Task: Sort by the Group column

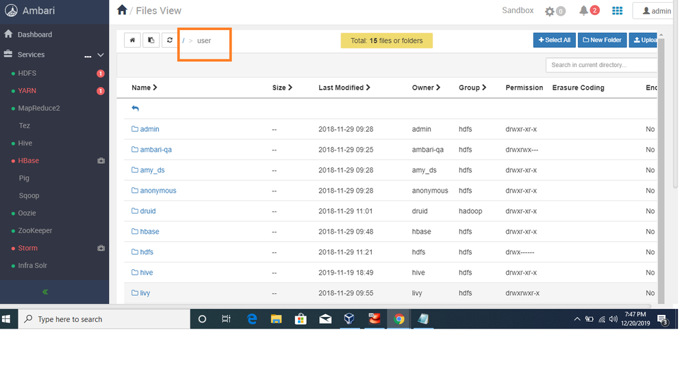Action: (x=472, y=87)
